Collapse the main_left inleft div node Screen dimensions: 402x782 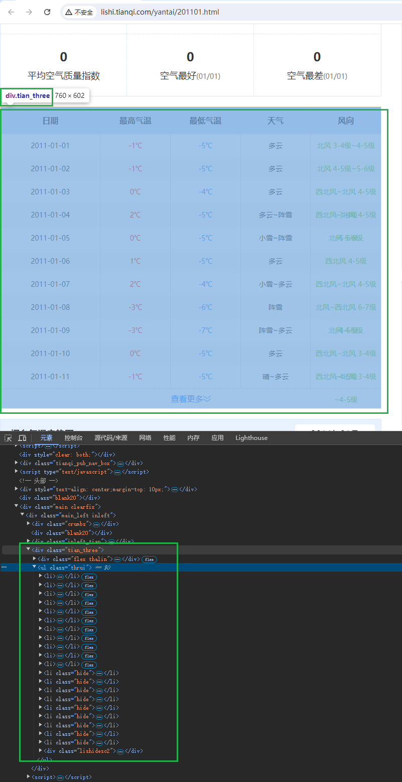pos(23,515)
